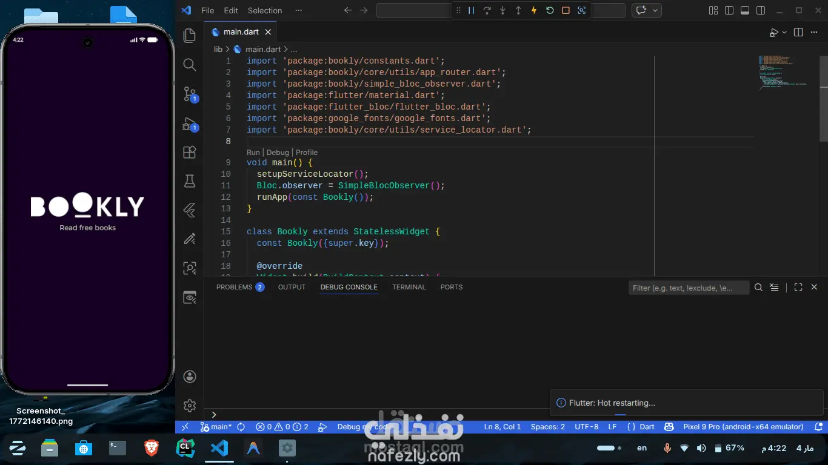This screenshot has height=465, width=828.
Task: Maximize the panel size
Action: pyautogui.click(x=798, y=288)
